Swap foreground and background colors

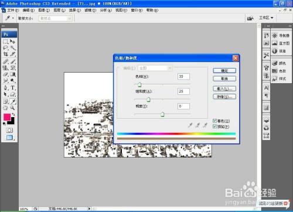coord(13,114)
